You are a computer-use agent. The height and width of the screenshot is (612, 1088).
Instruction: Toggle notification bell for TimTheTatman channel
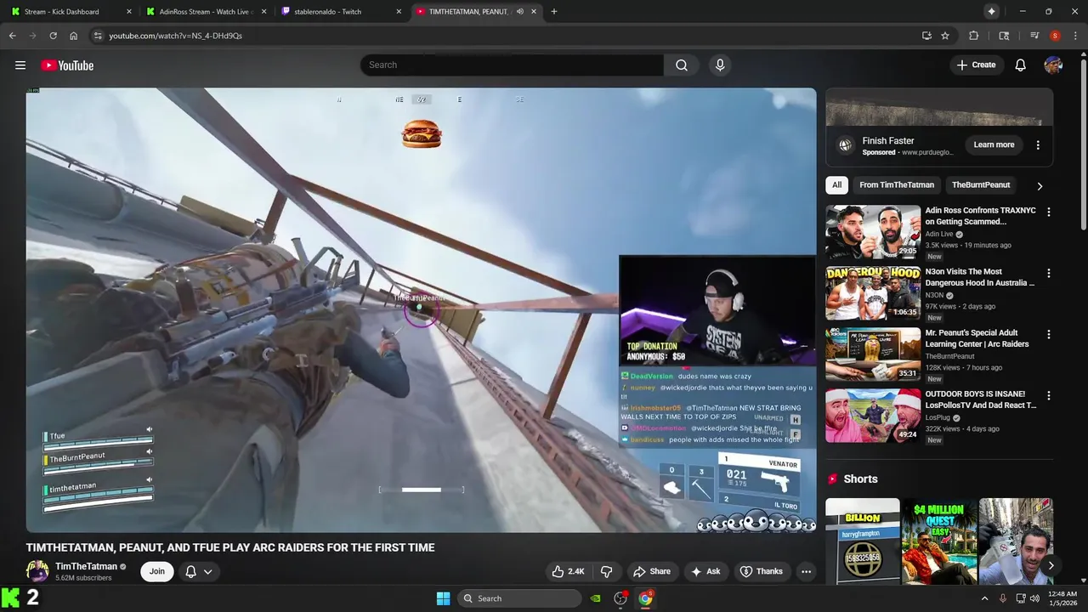click(198, 571)
